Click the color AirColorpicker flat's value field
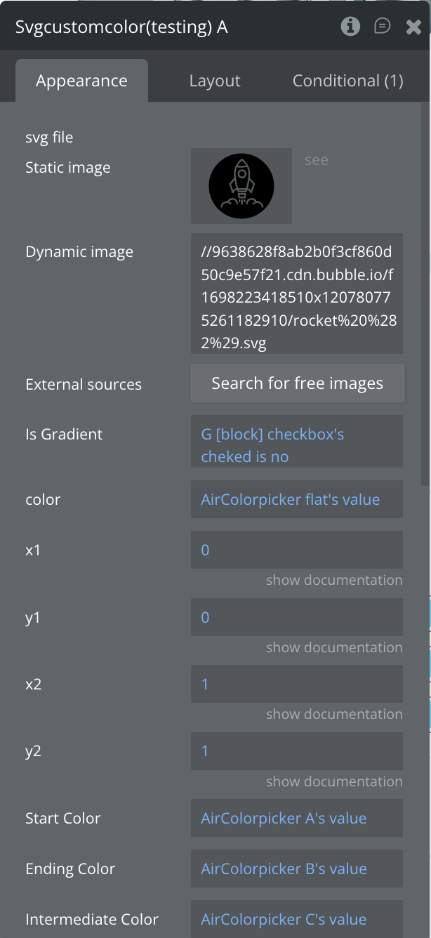This screenshot has width=431, height=938. [x=296, y=499]
